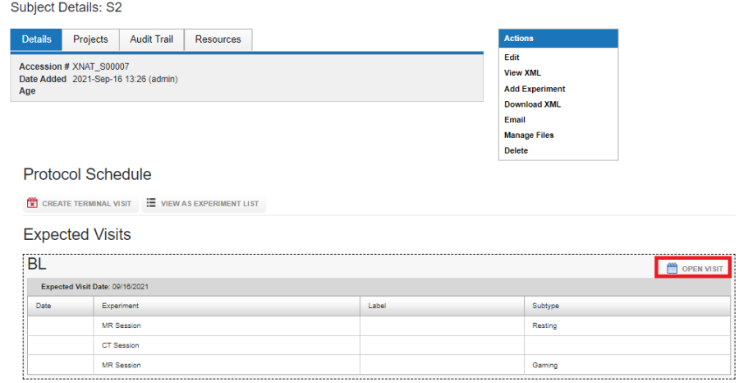Image resolution: width=739 pixels, height=383 pixels.
Task: Click the Date column header
Action: click(x=43, y=306)
